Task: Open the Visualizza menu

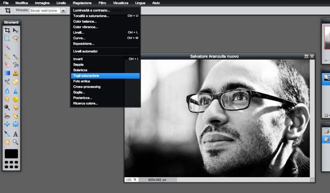Action: (x=120, y=3)
